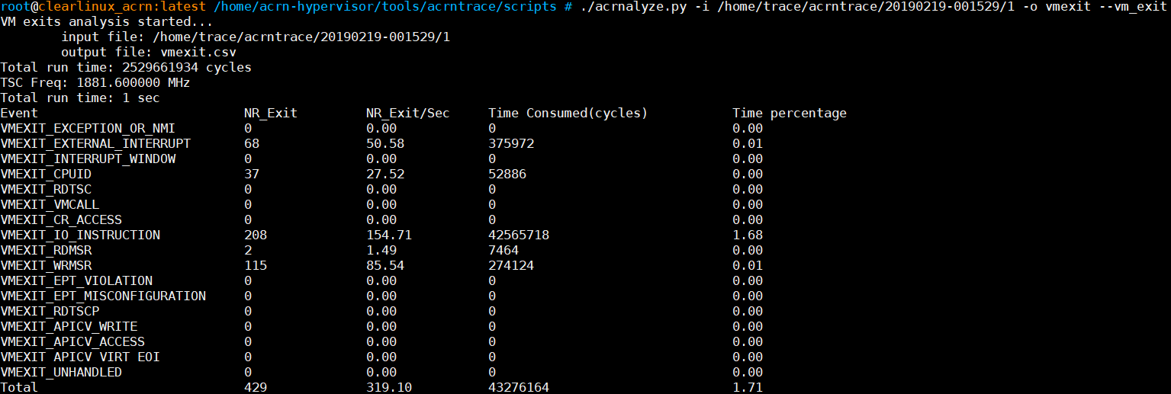The width and height of the screenshot is (1171, 394).
Task: Click the Time Consumed(cycles) column header
Action: pos(568,113)
